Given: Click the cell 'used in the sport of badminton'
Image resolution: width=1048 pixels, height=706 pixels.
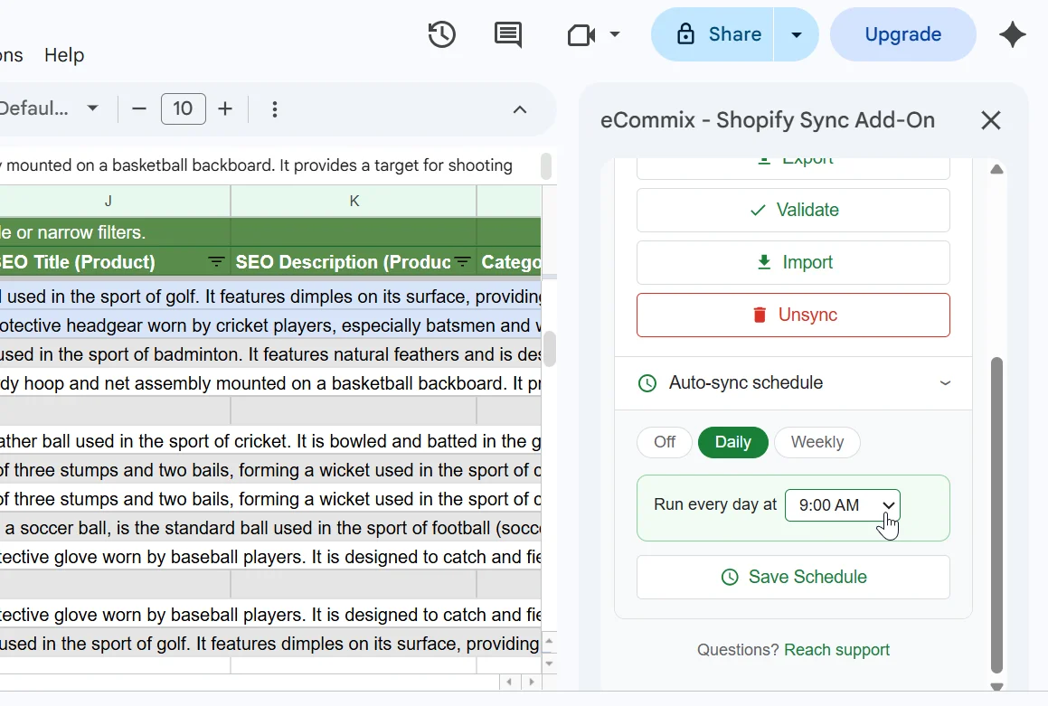Looking at the screenshot, I should click(x=270, y=354).
